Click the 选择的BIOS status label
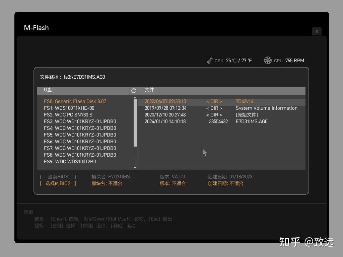This screenshot has height=257, width=343. [x=58, y=183]
